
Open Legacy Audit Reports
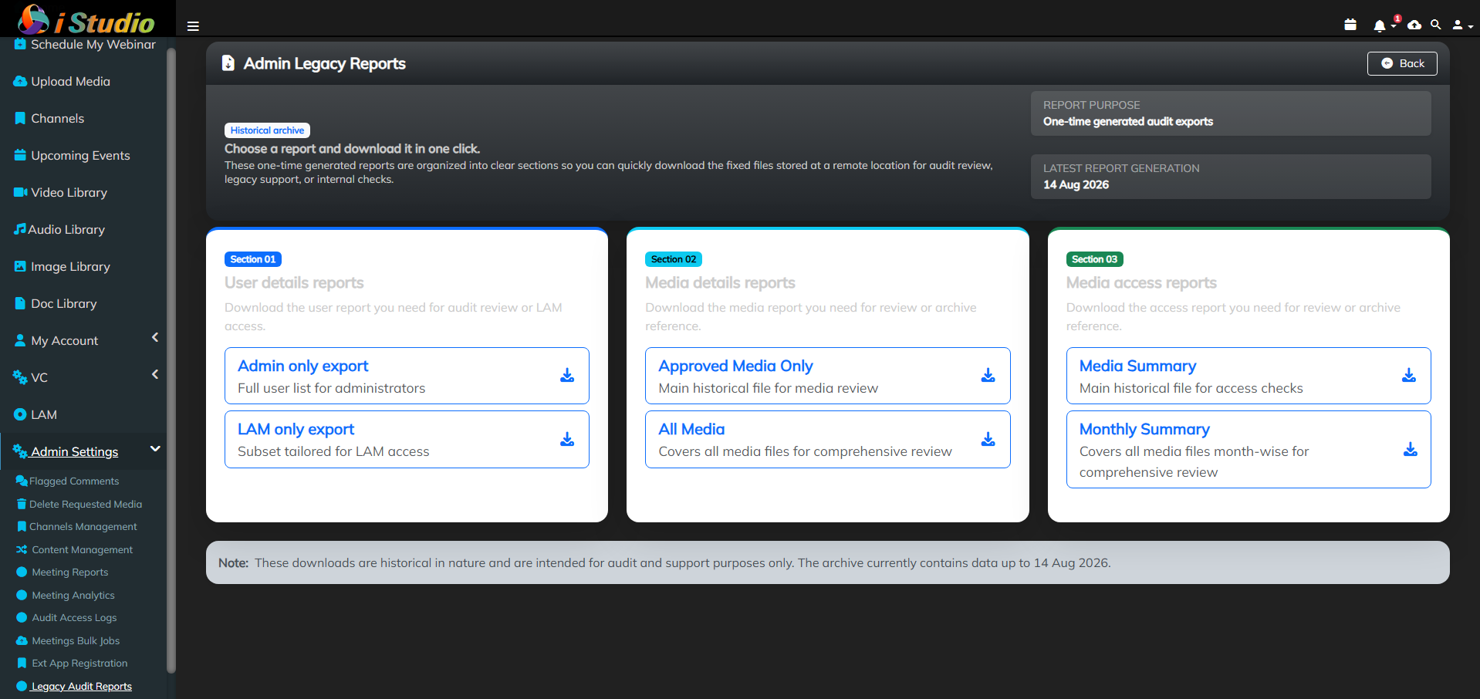(x=74, y=686)
